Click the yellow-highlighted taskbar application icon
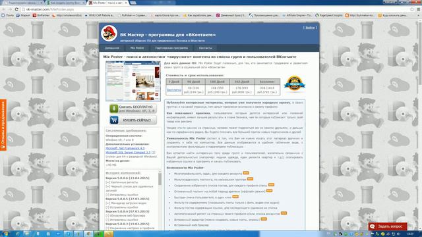Image resolution: width=422 pixels, height=237 pixels. 109,234
